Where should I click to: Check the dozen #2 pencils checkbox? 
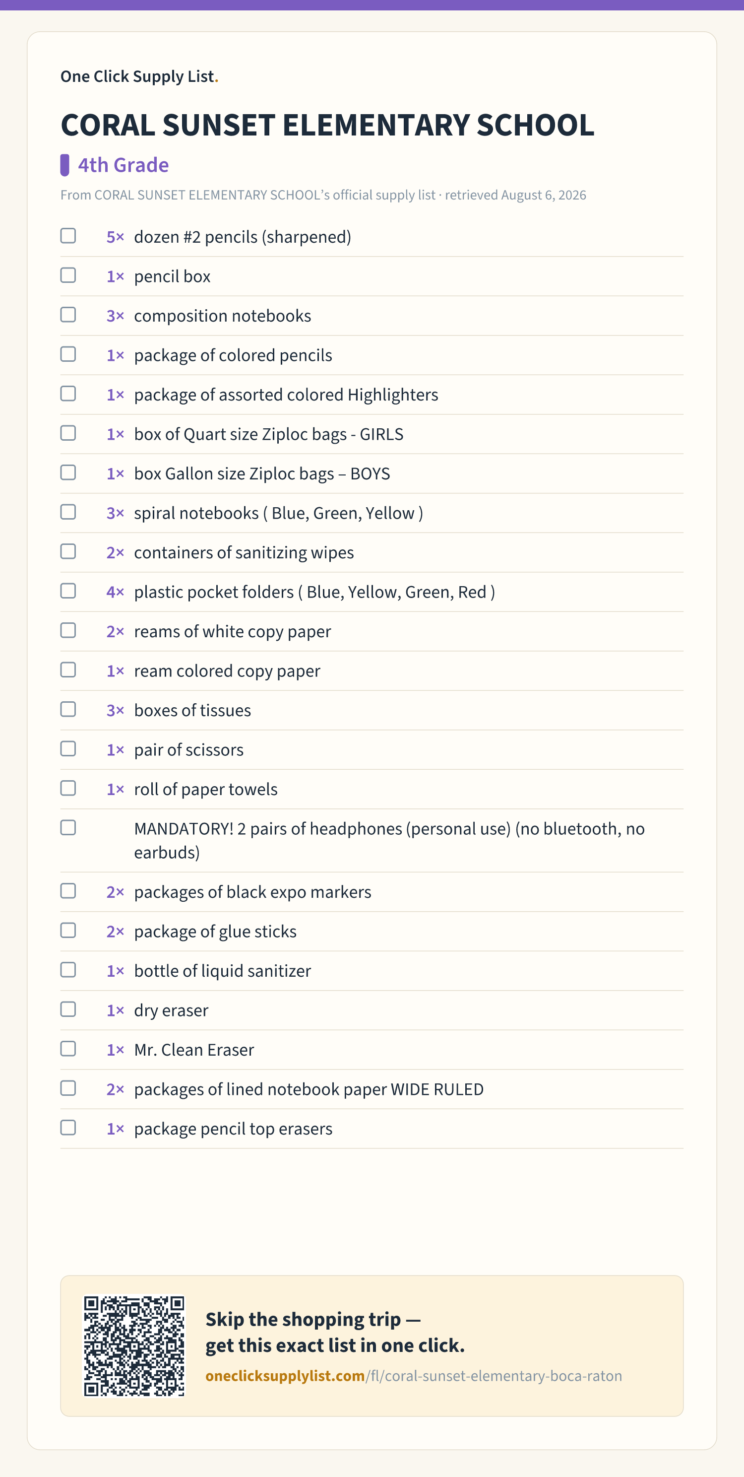(68, 236)
